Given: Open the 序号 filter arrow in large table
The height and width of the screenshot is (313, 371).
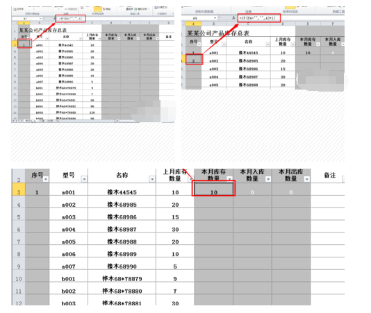Looking at the screenshot, I should coord(46,179).
